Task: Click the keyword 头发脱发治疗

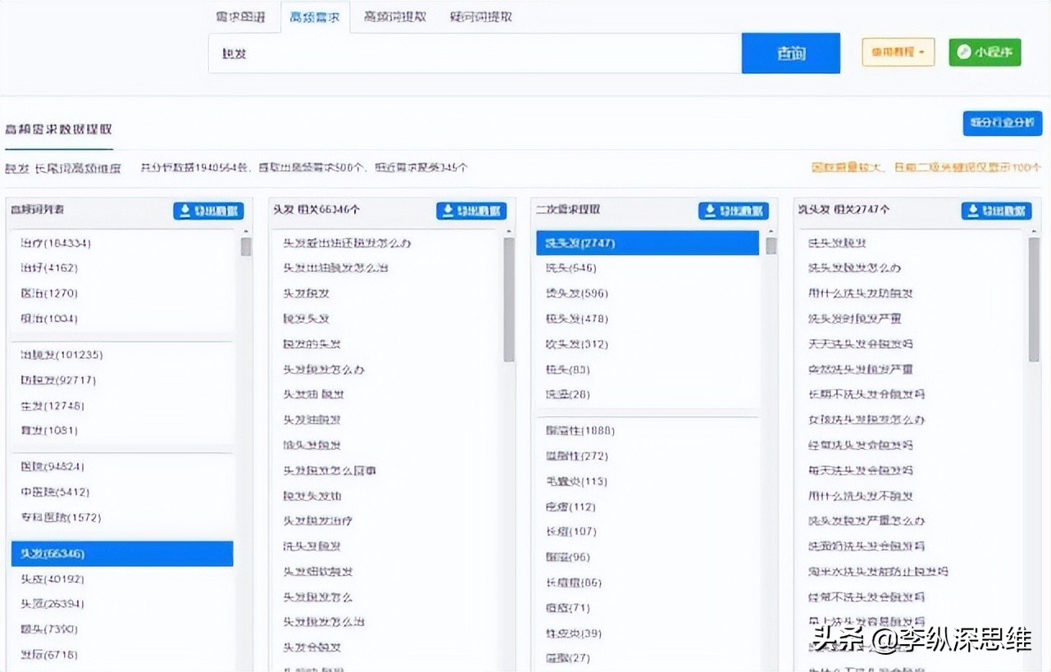Action: point(320,520)
